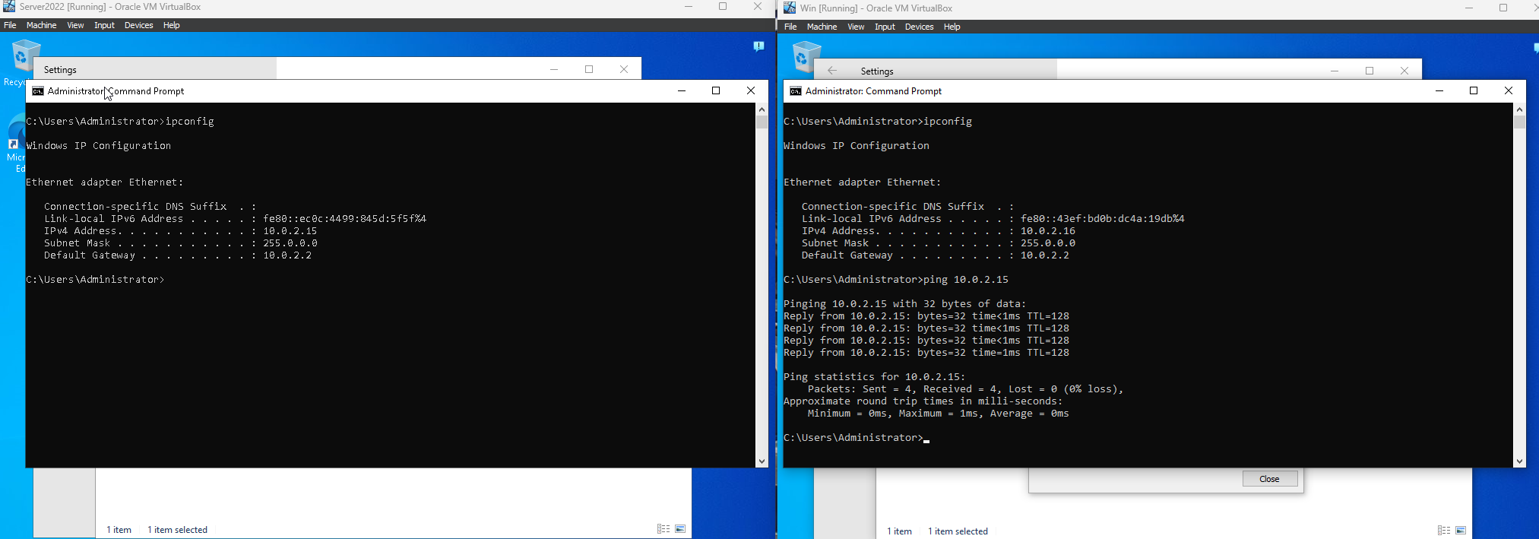Click the link-local IPv6 address in Win VM output
Screen dimensions: 1539x539
click(1103, 219)
